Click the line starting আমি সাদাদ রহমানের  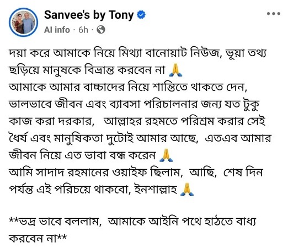coord(136,172)
